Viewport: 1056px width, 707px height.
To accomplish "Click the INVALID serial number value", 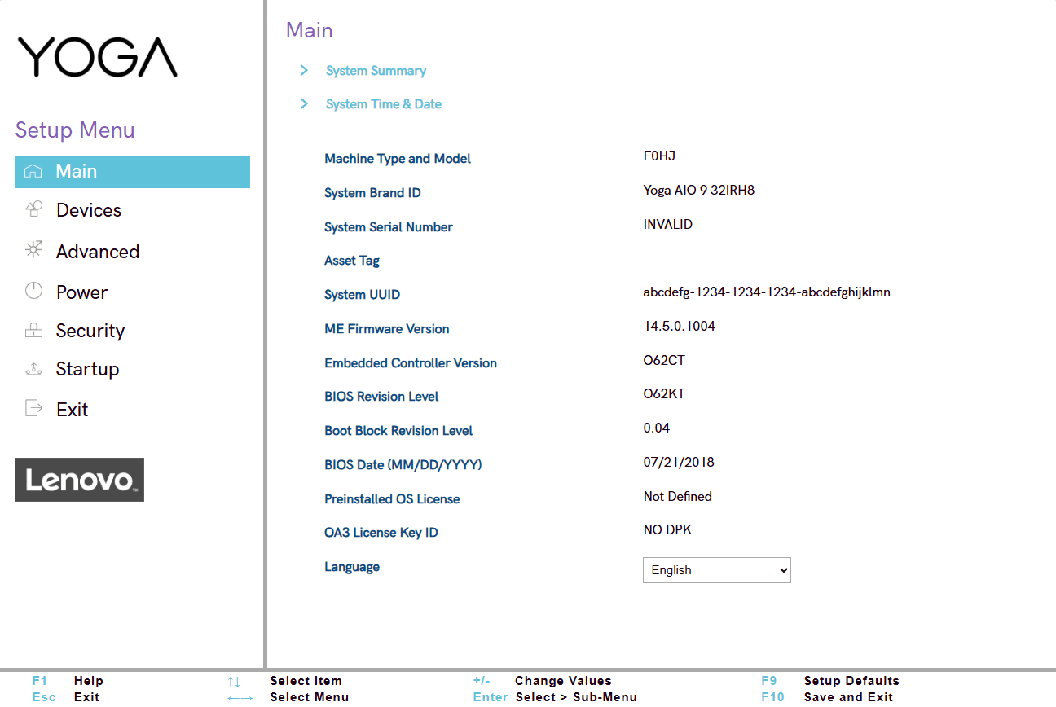I will [x=668, y=224].
